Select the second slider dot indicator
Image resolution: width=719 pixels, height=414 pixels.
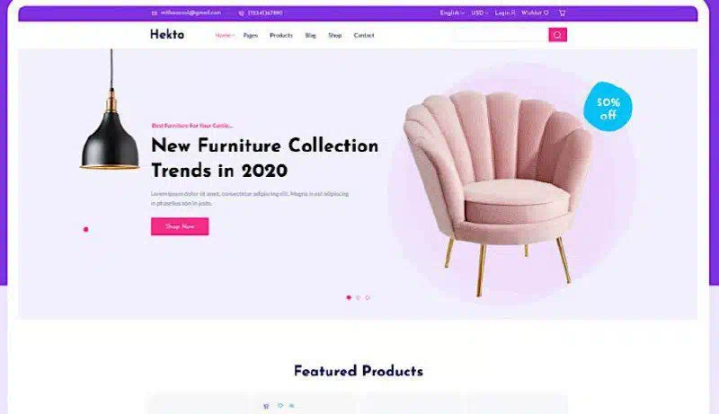point(358,297)
